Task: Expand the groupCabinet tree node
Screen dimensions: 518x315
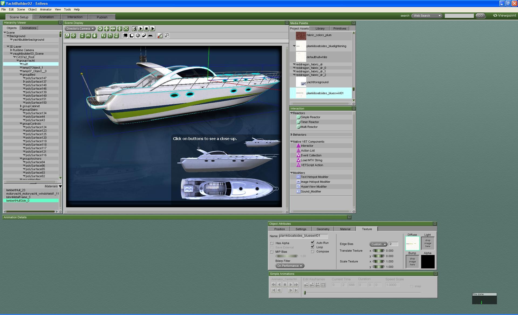Action: 21,106
